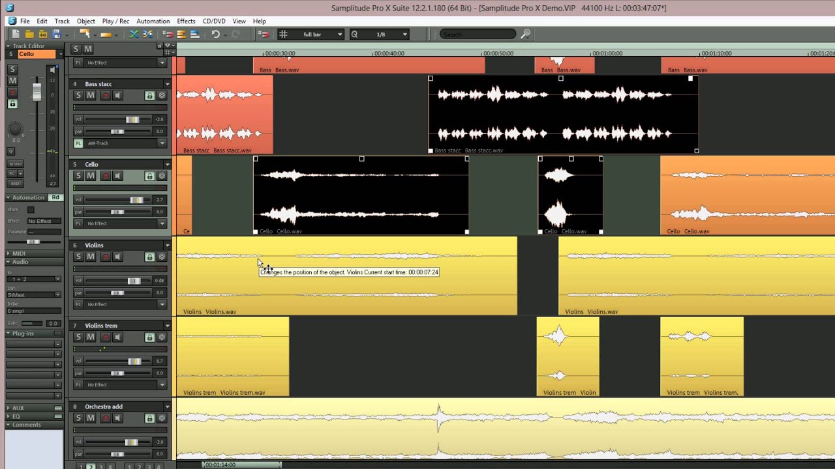Open the Track menu
The height and width of the screenshot is (469, 835).
[x=62, y=21]
